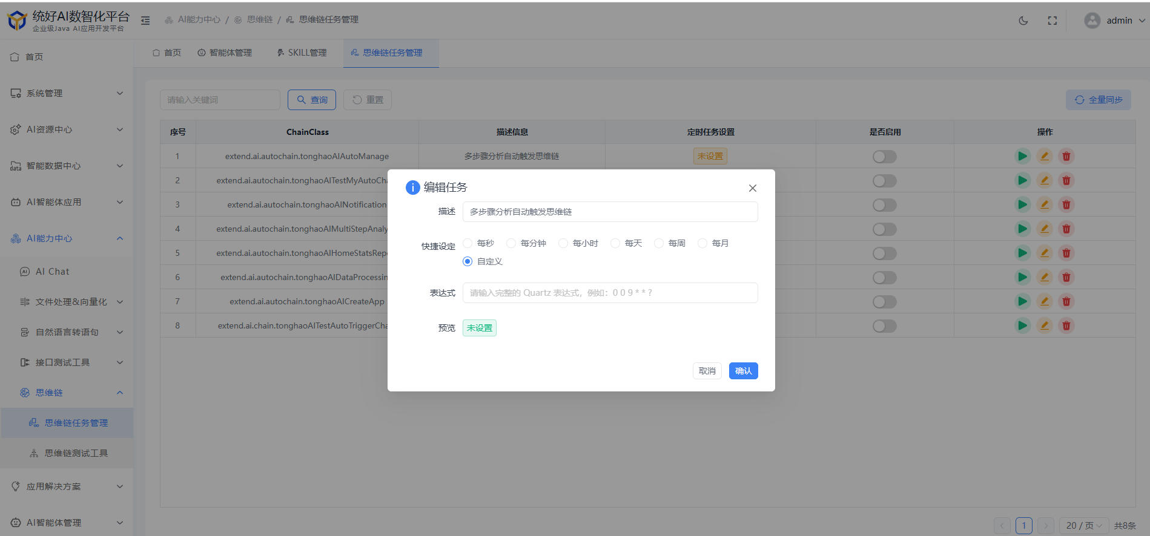This screenshot has width=1150, height=536.
Task: Click the 确认 button
Action: coord(743,371)
